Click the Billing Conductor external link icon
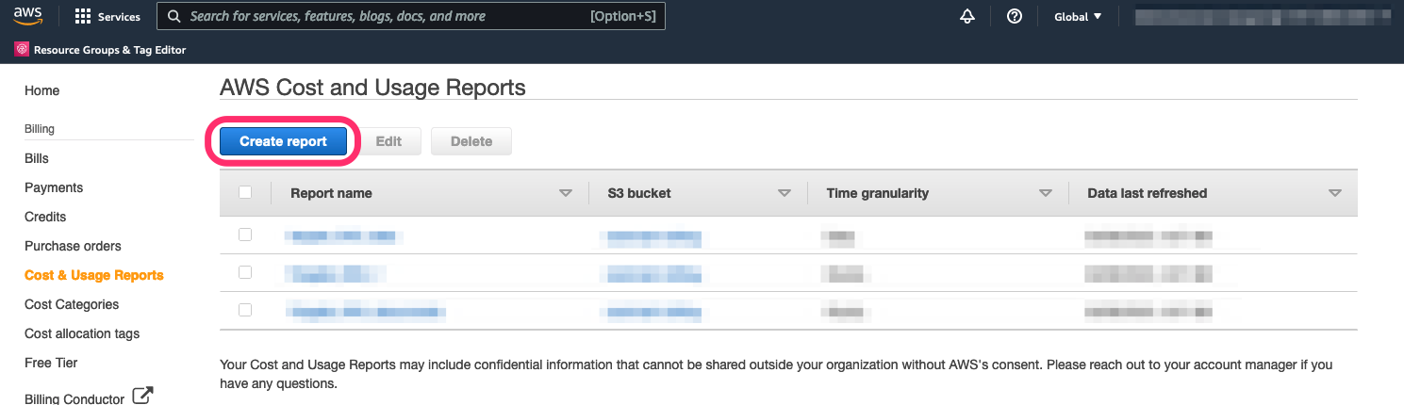 142,396
